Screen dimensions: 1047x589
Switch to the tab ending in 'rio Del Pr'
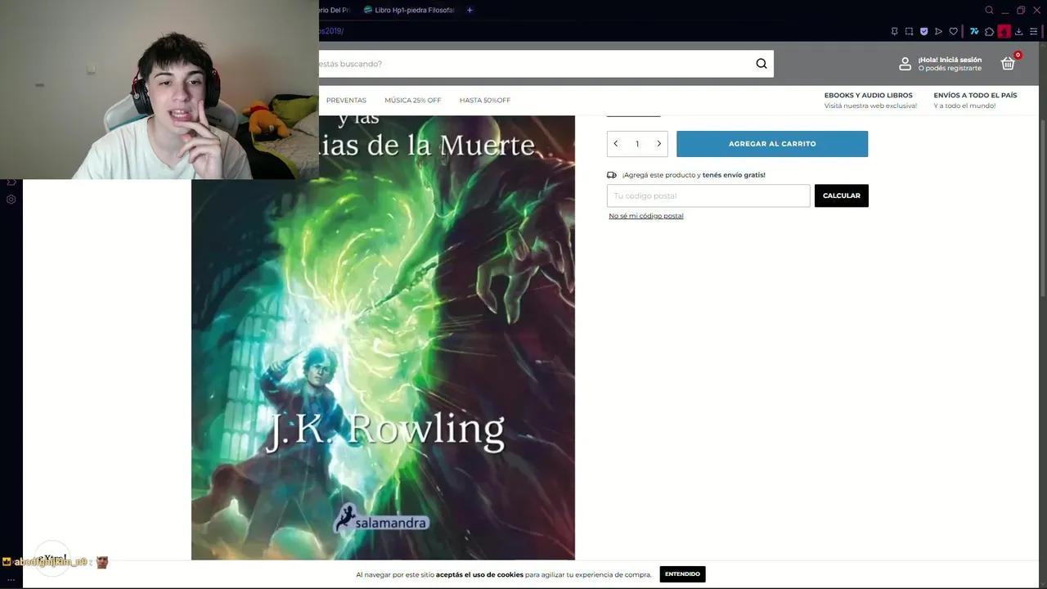click(335, 10)
